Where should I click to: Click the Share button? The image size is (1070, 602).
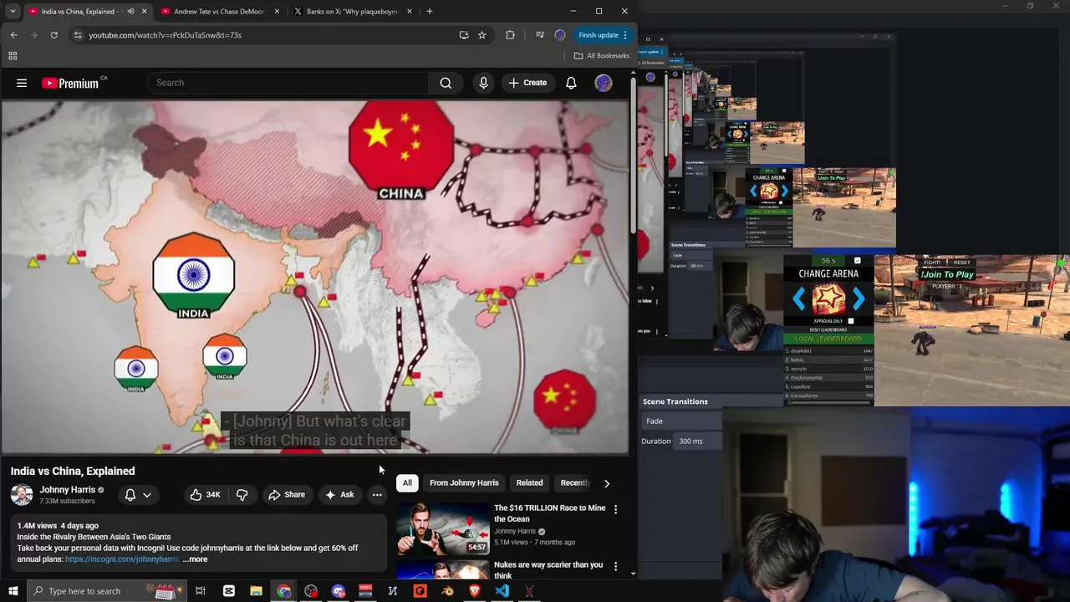pos(286,494)
